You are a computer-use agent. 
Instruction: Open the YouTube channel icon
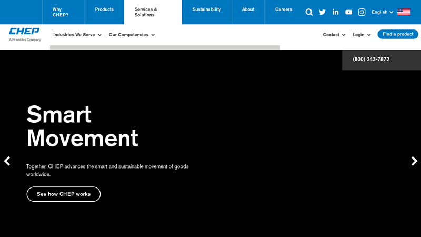(348, 12)
